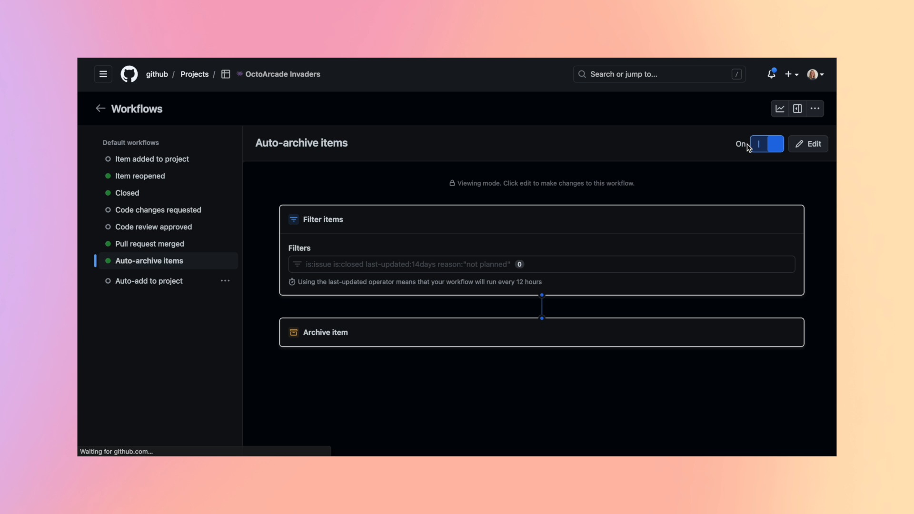Screen dimensions: 914x514
Task: Click the Workflows back arrow icon
Action: tap(100, 108)
